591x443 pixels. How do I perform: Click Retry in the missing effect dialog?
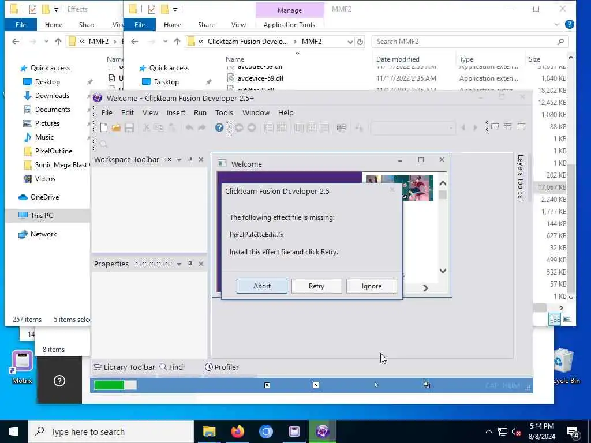[317, 286]
